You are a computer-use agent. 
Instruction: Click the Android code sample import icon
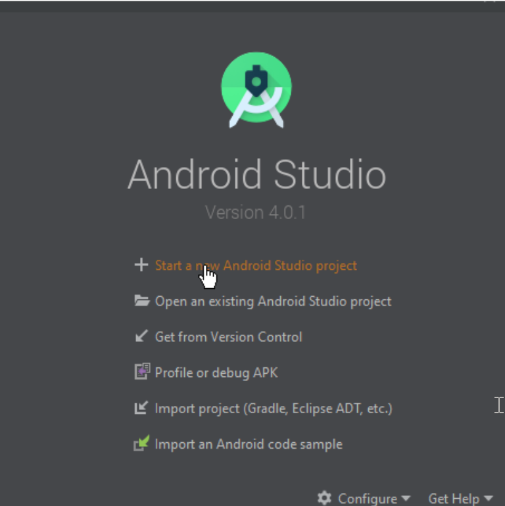141,443
